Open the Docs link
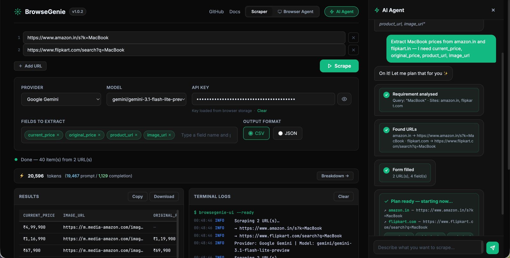 tap(235, 11)
